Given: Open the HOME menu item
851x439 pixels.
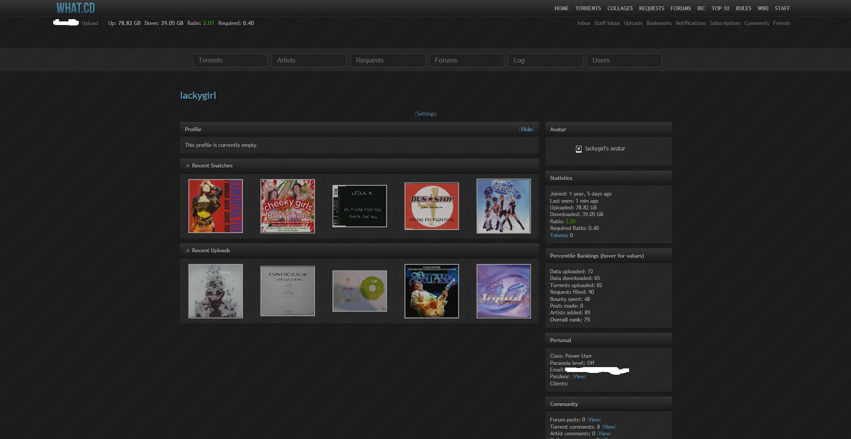Looking at the screenshot, I should point(562,8).
